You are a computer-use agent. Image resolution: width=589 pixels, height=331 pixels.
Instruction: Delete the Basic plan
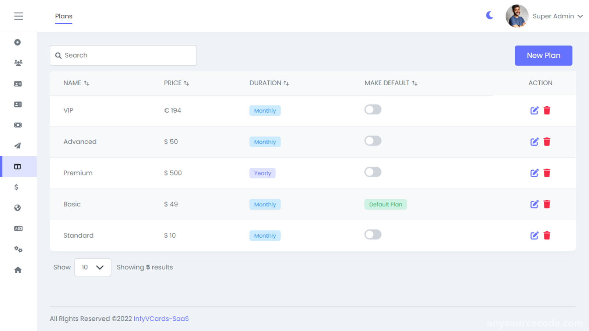pyautogui.click(x=547, y=204)
